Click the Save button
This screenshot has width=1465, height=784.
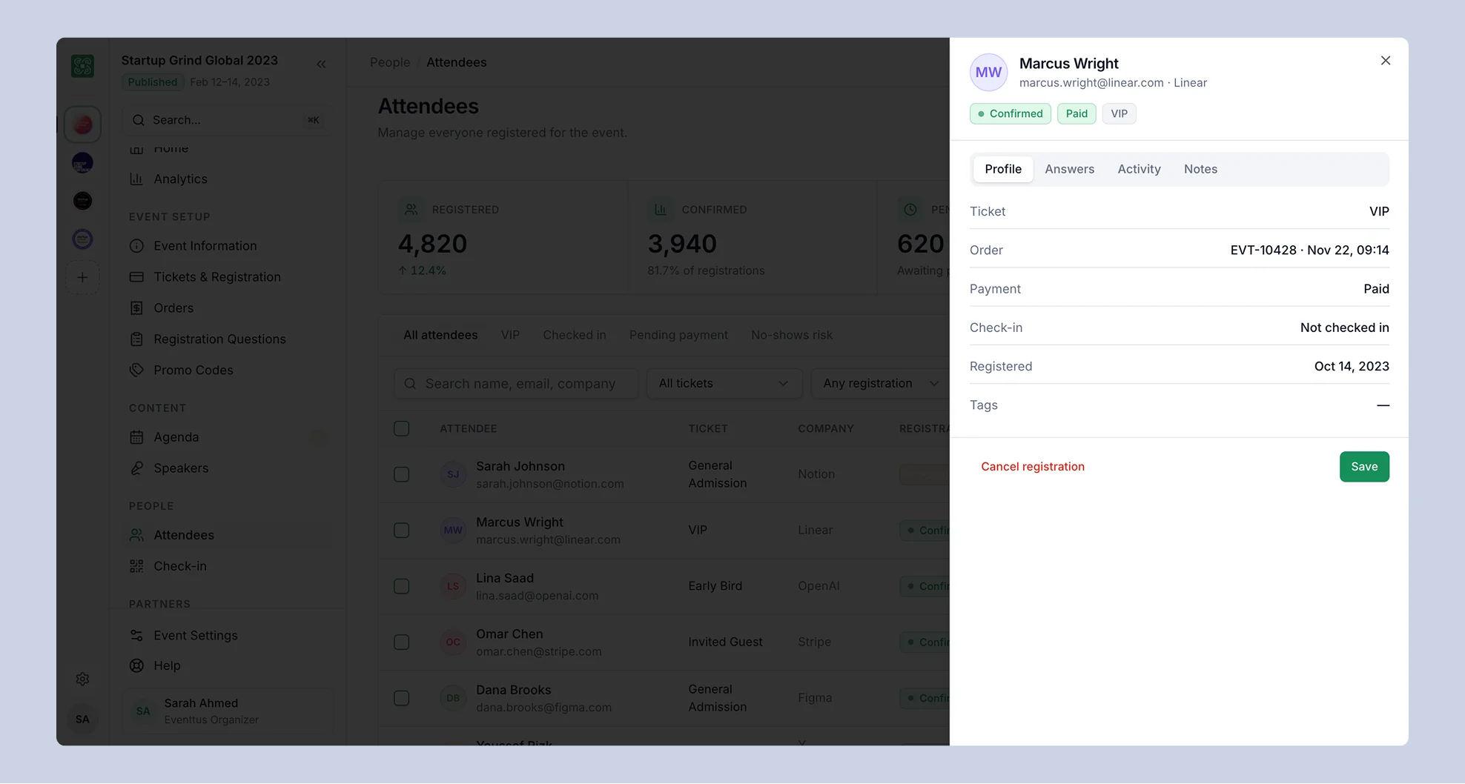1364,467
